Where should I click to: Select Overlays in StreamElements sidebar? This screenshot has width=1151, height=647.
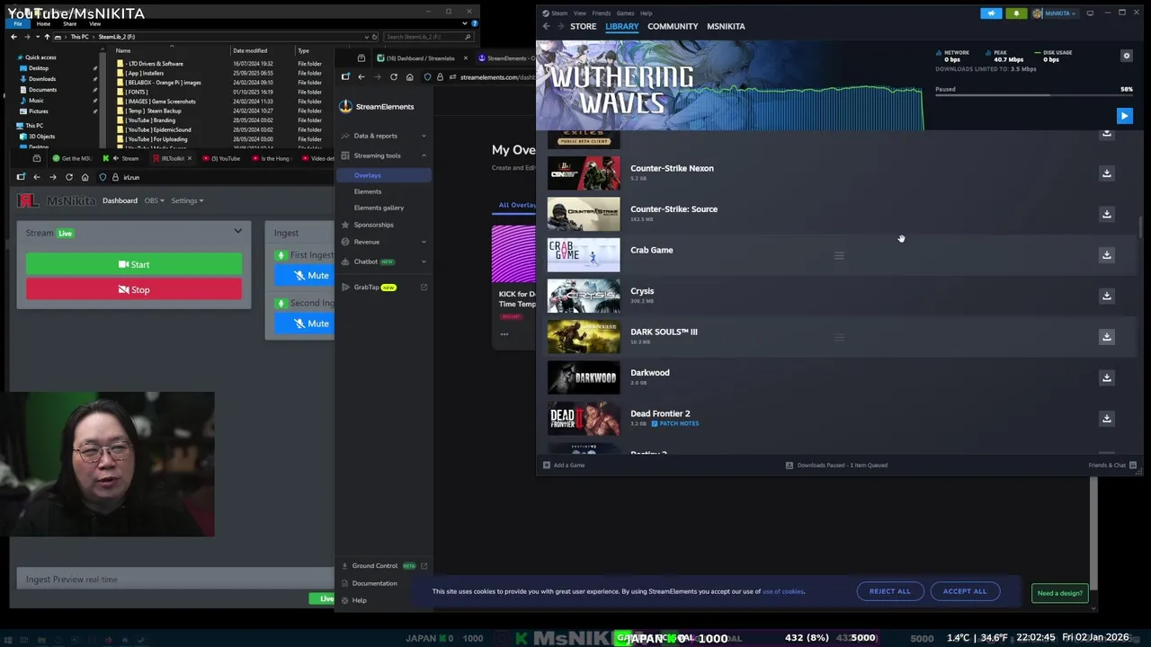pyautogui.click(x=384, y=175)
